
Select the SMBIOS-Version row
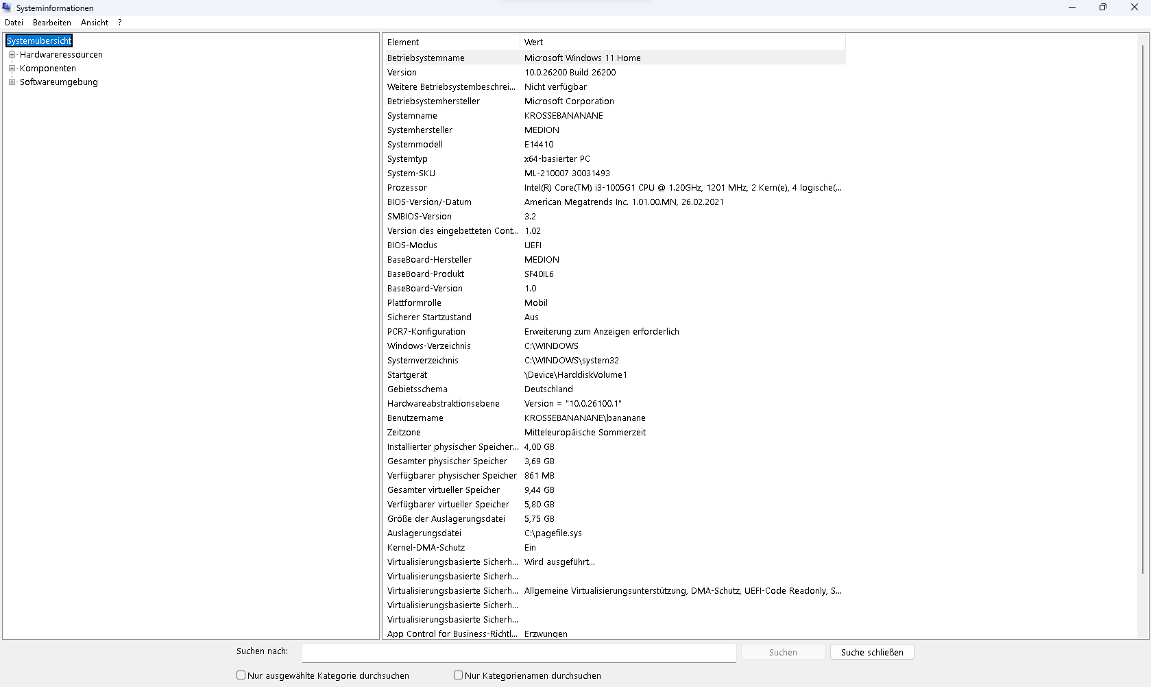click(614, 217)
